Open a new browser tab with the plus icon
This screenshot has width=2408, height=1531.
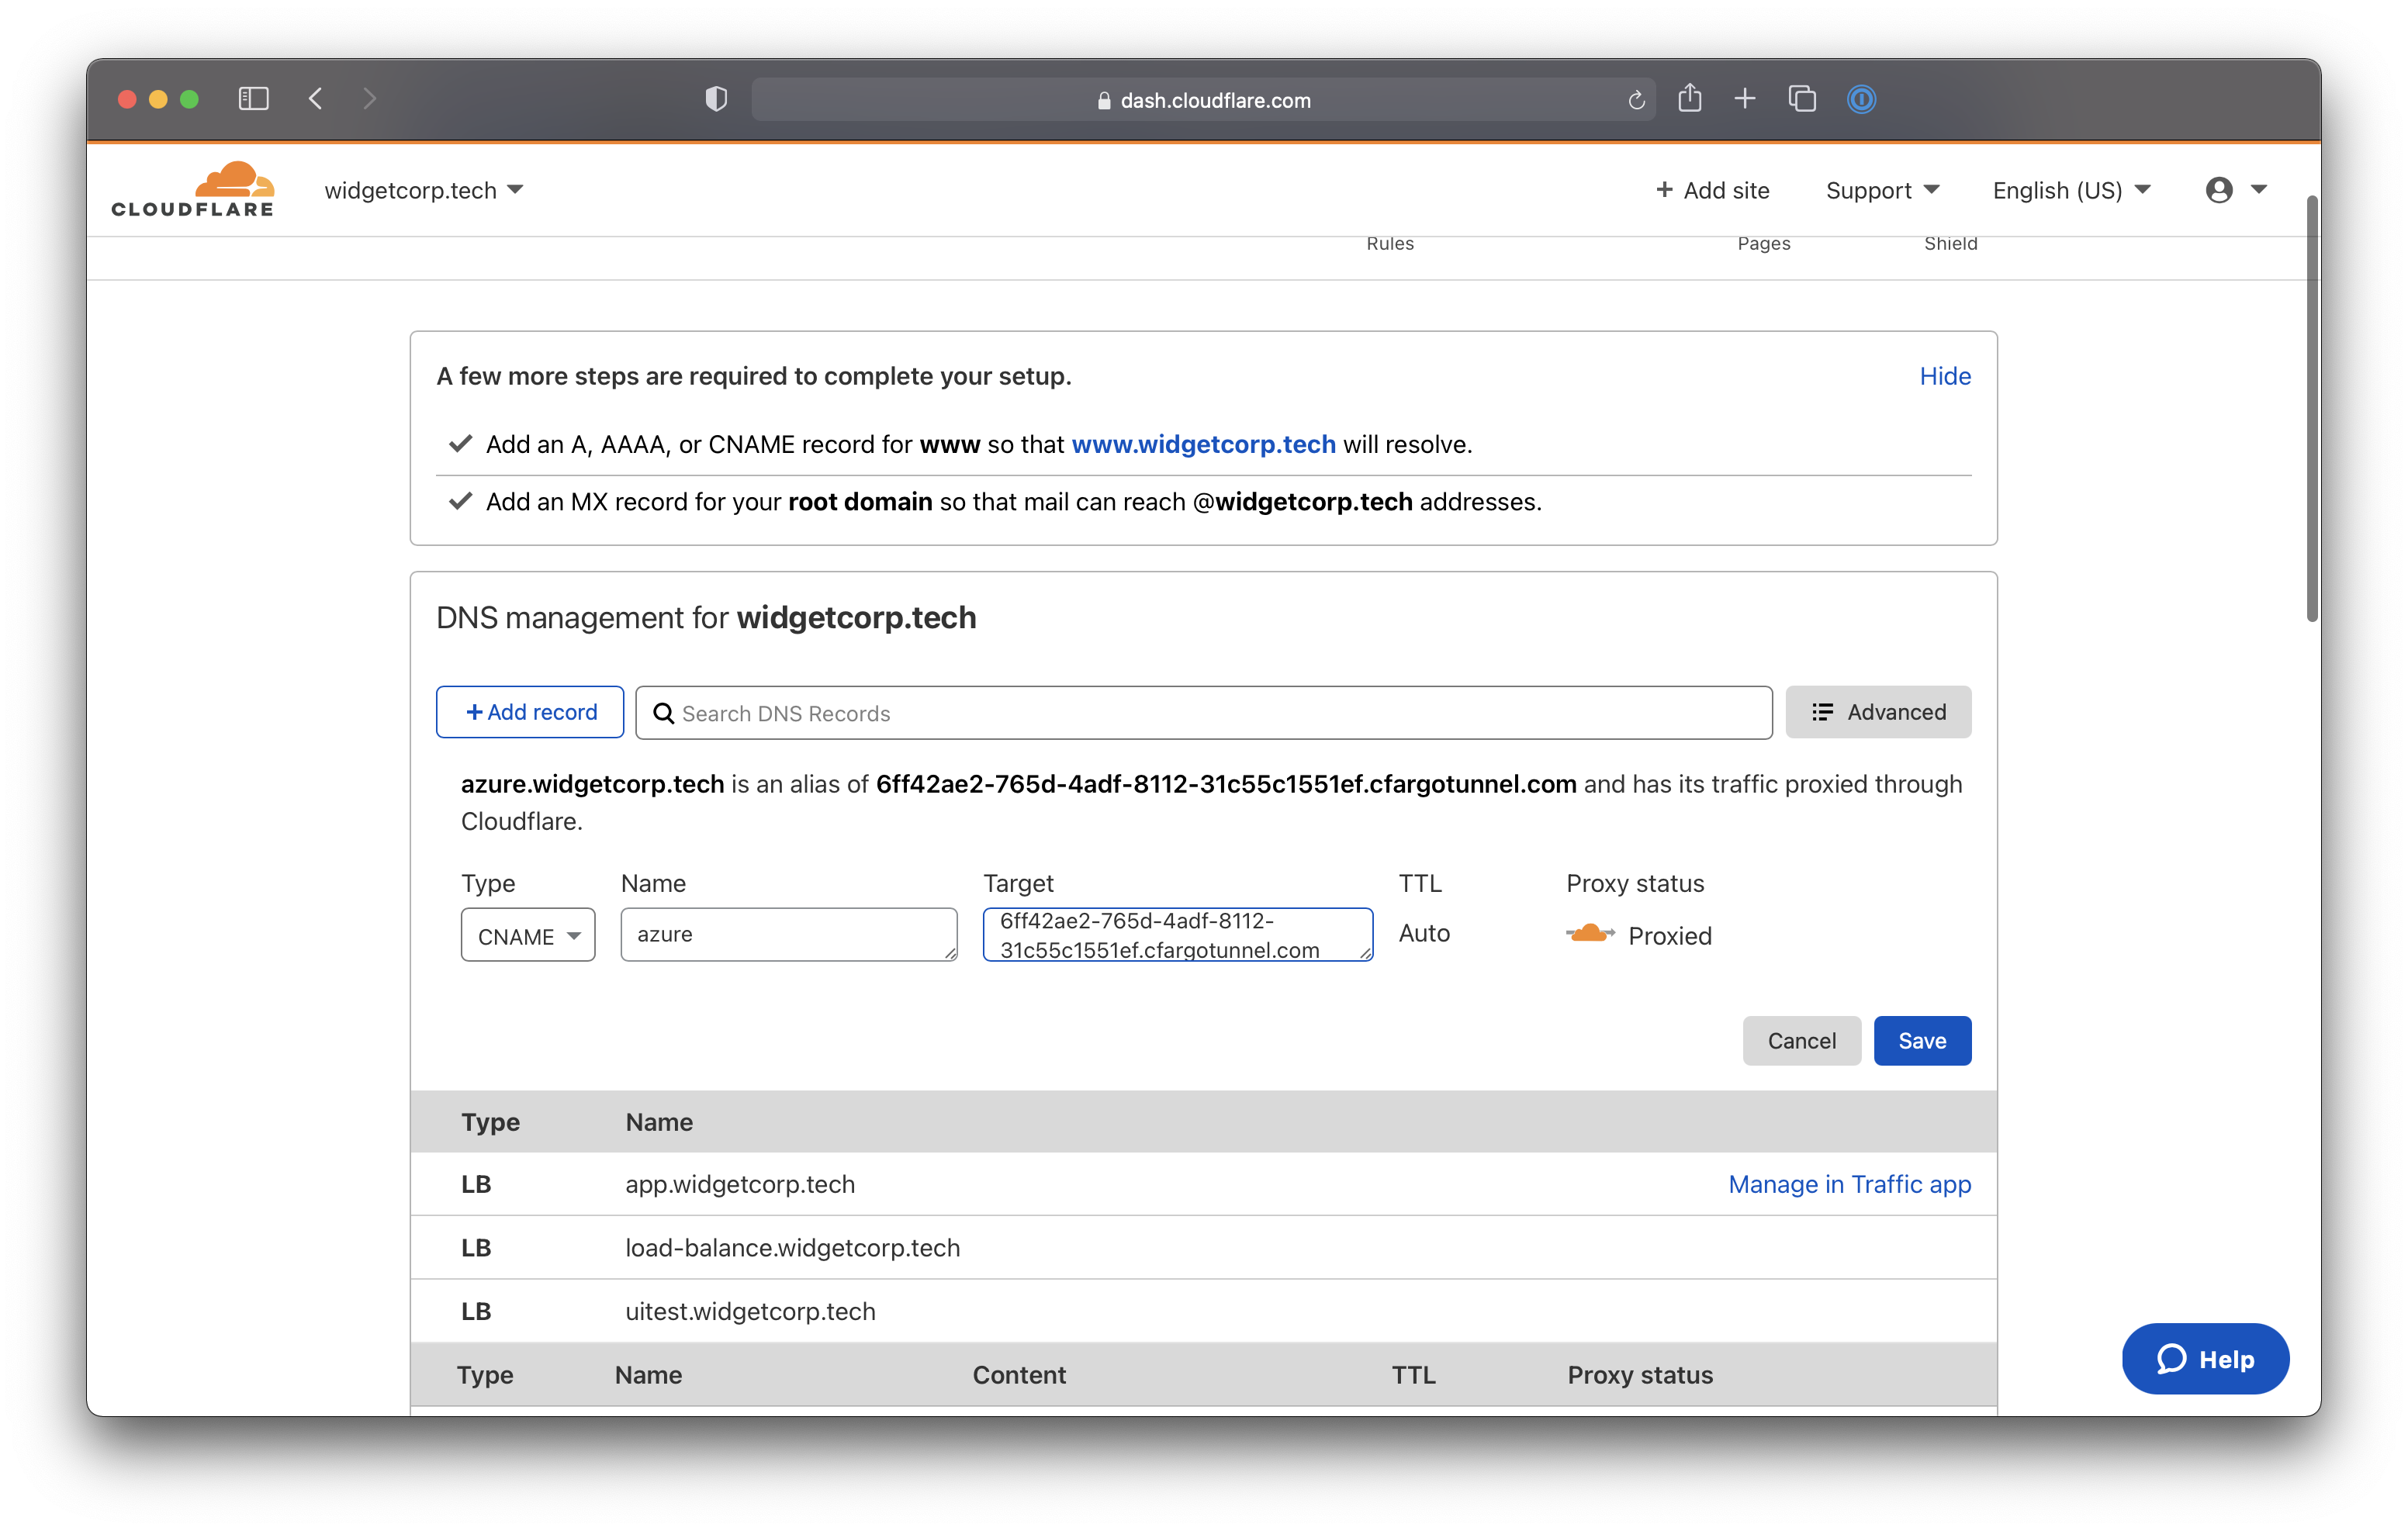(1745, 99)
